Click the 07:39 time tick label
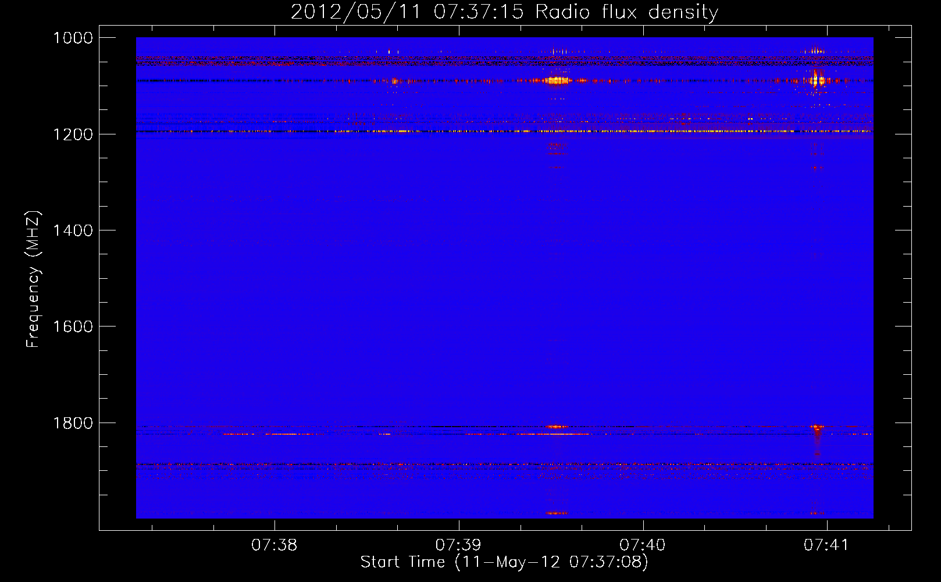 tap(458, 545)
